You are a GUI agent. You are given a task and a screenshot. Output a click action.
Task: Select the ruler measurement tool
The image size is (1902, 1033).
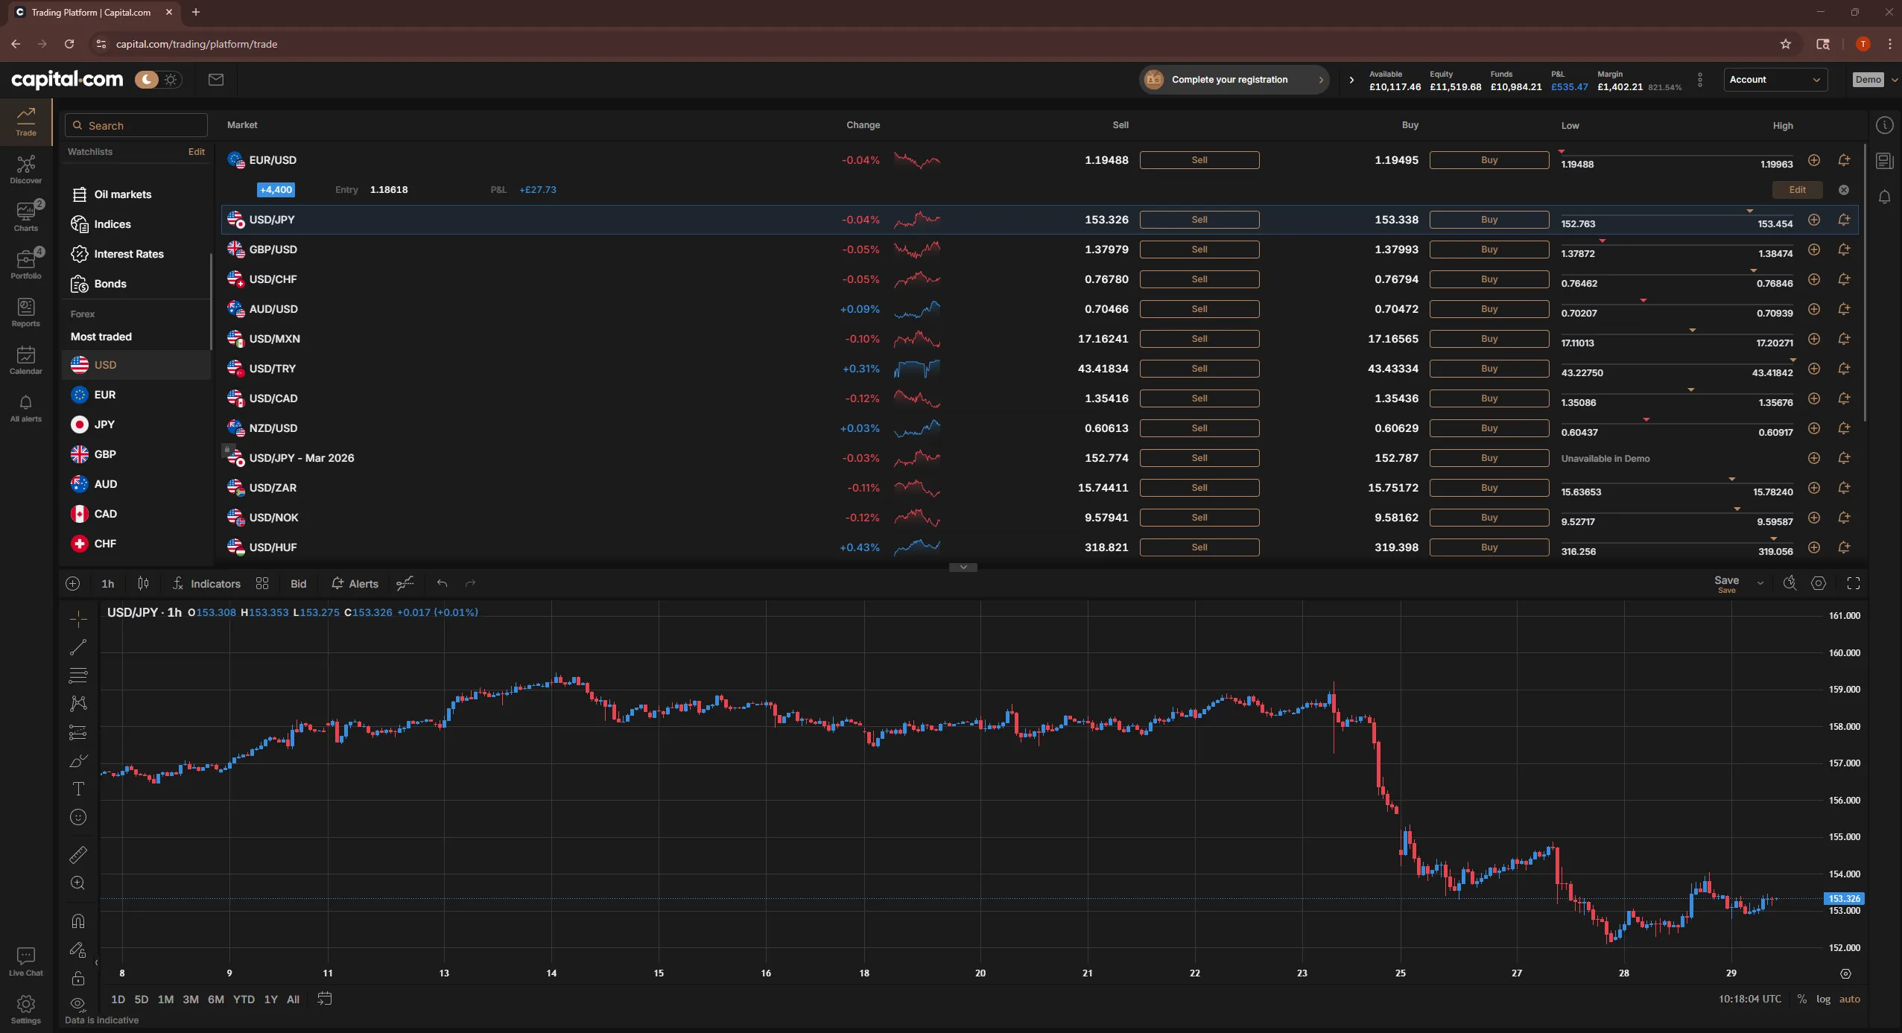78,856
